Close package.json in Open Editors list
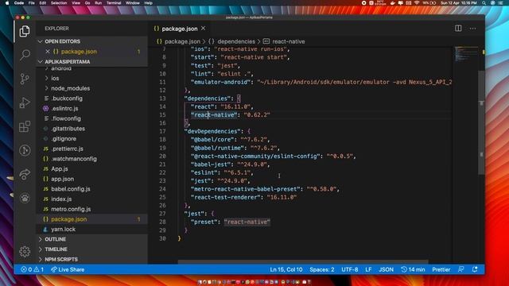Screen dimensions: 509x286 pyautogui.click(x=48, y=52)
